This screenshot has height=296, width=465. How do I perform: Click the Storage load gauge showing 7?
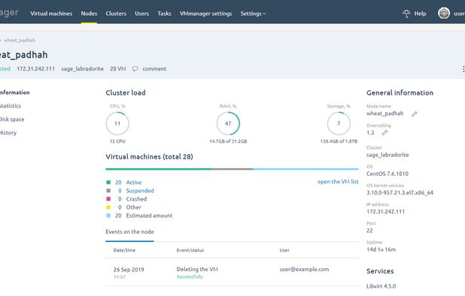click(x=339, y=123)
